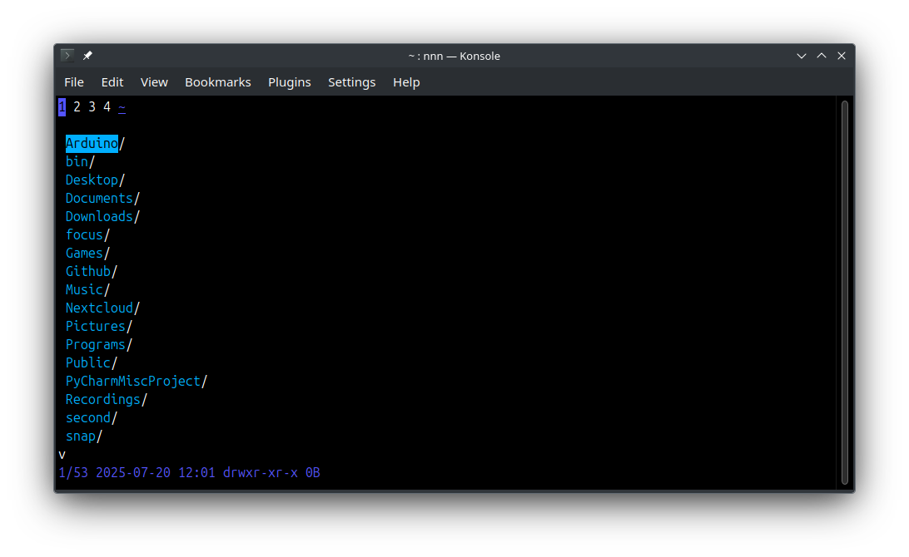Select the Programs directory

pos(99,344)
